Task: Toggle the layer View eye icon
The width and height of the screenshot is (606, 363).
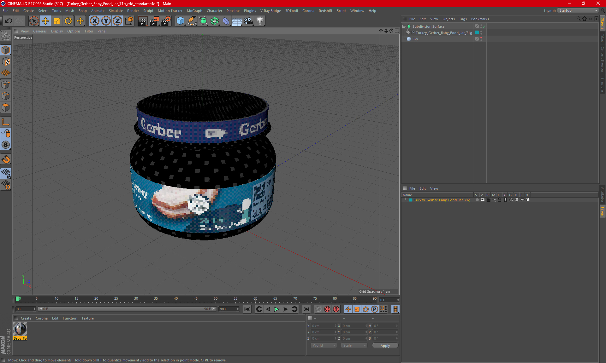Action: point(483,200)
